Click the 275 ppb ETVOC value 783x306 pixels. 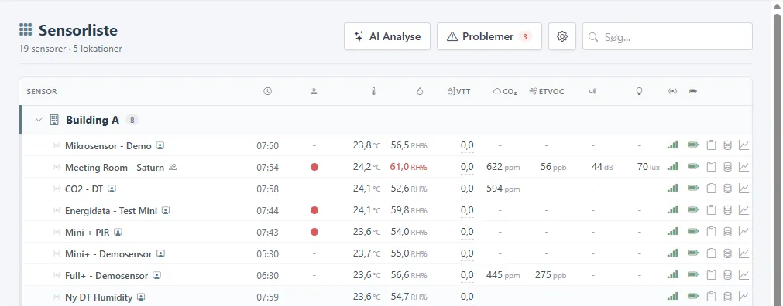click(x=551, y=276)
